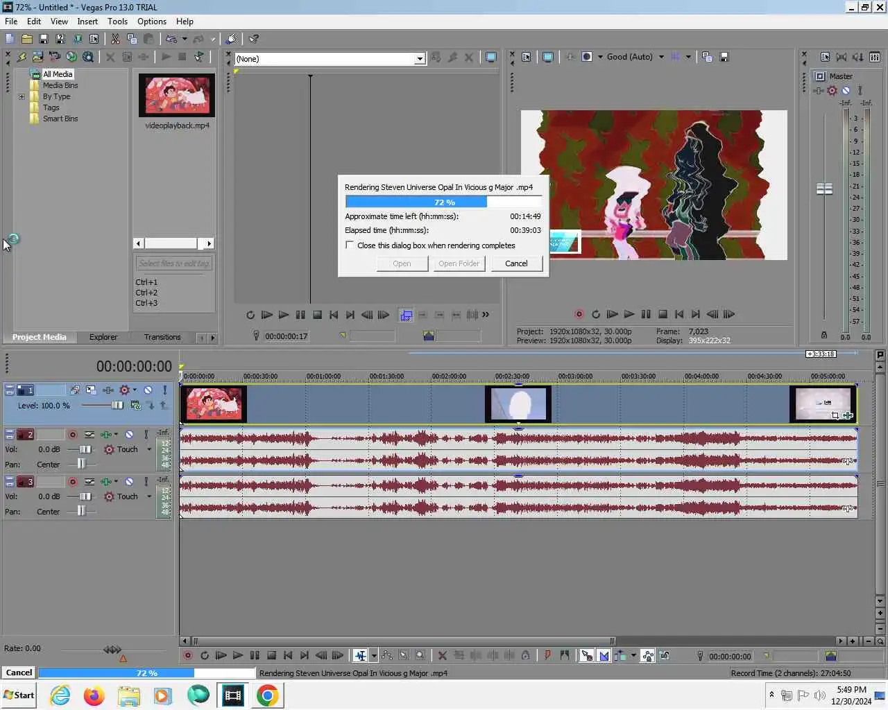Toggle Mute on video track 1
This screenshot has width=888, height=710.
[148, 390]
